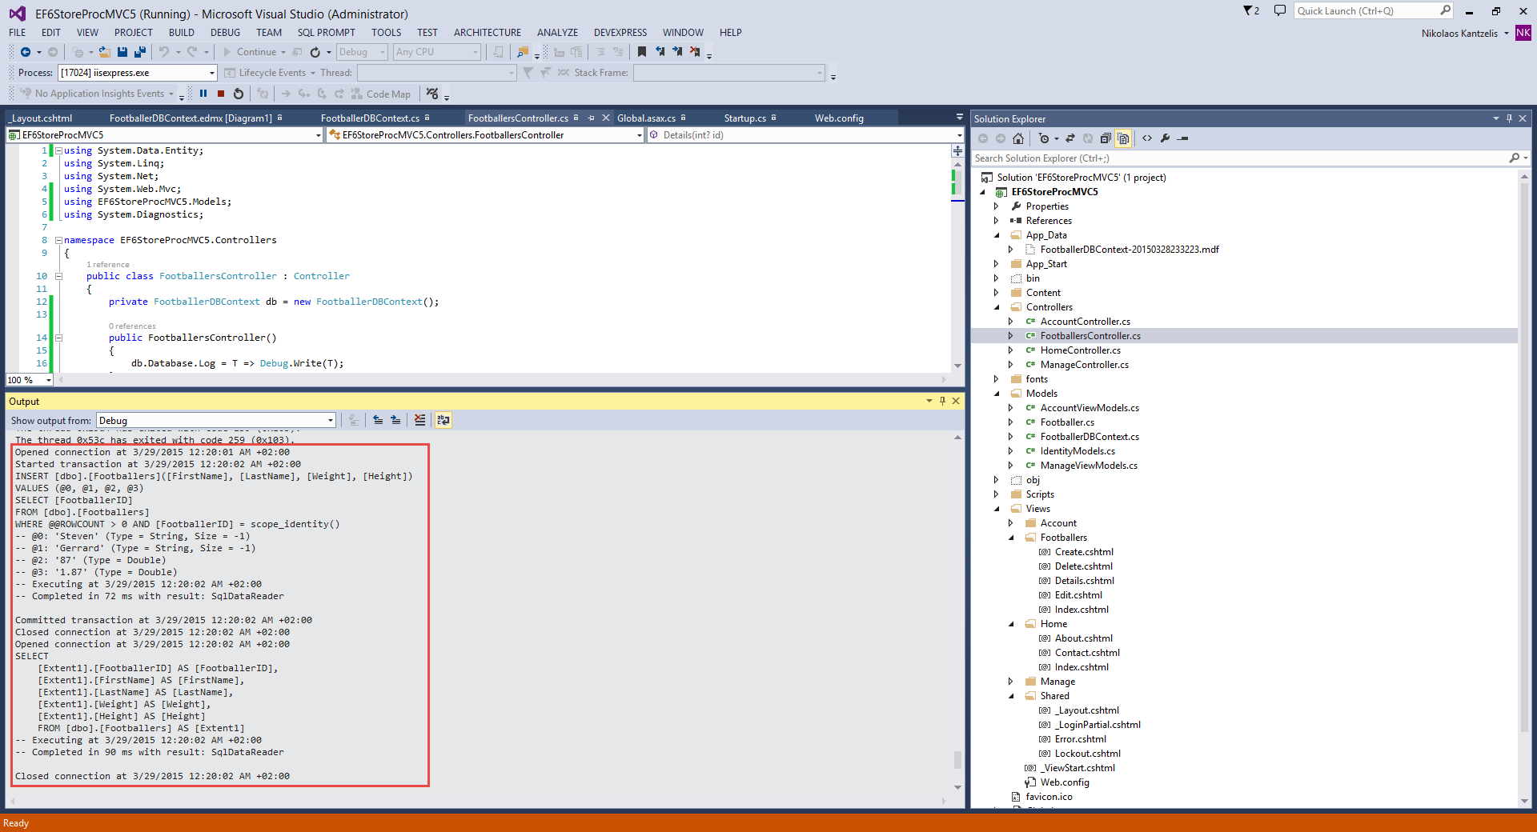This screenshot has height=832, width=1537.
Task: Restart the debugging session icon
Action: click(239, 94)
